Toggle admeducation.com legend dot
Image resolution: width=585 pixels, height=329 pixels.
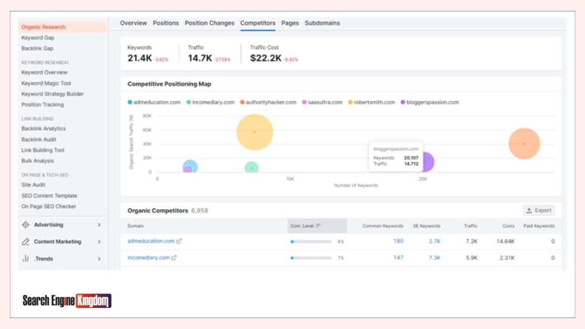130,102
